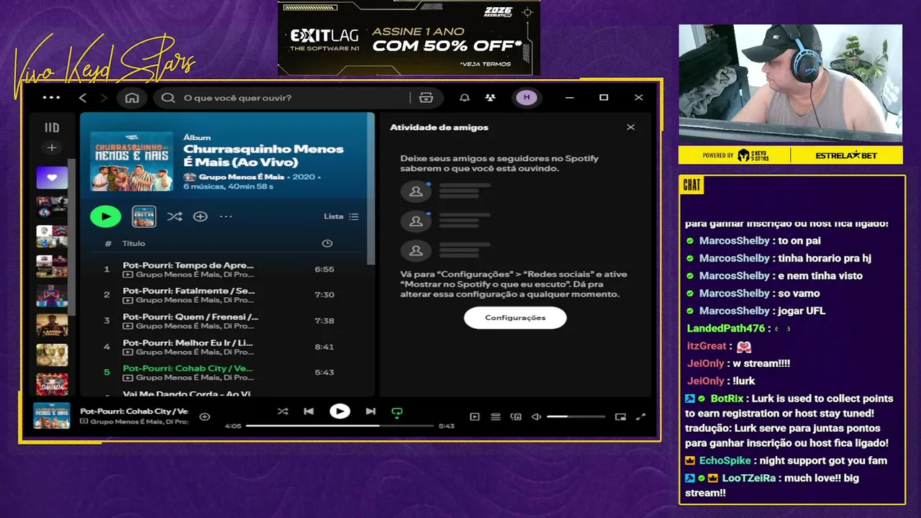Open the Spotify Home page
921x518 pixels.
point(132,98)
